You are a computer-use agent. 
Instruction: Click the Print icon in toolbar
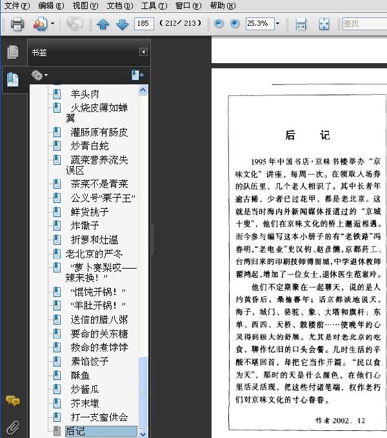tap(17, 24)
